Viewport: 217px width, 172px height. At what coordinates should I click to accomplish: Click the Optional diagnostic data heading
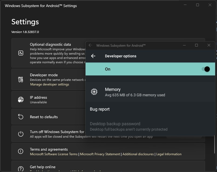pos(50,44)
